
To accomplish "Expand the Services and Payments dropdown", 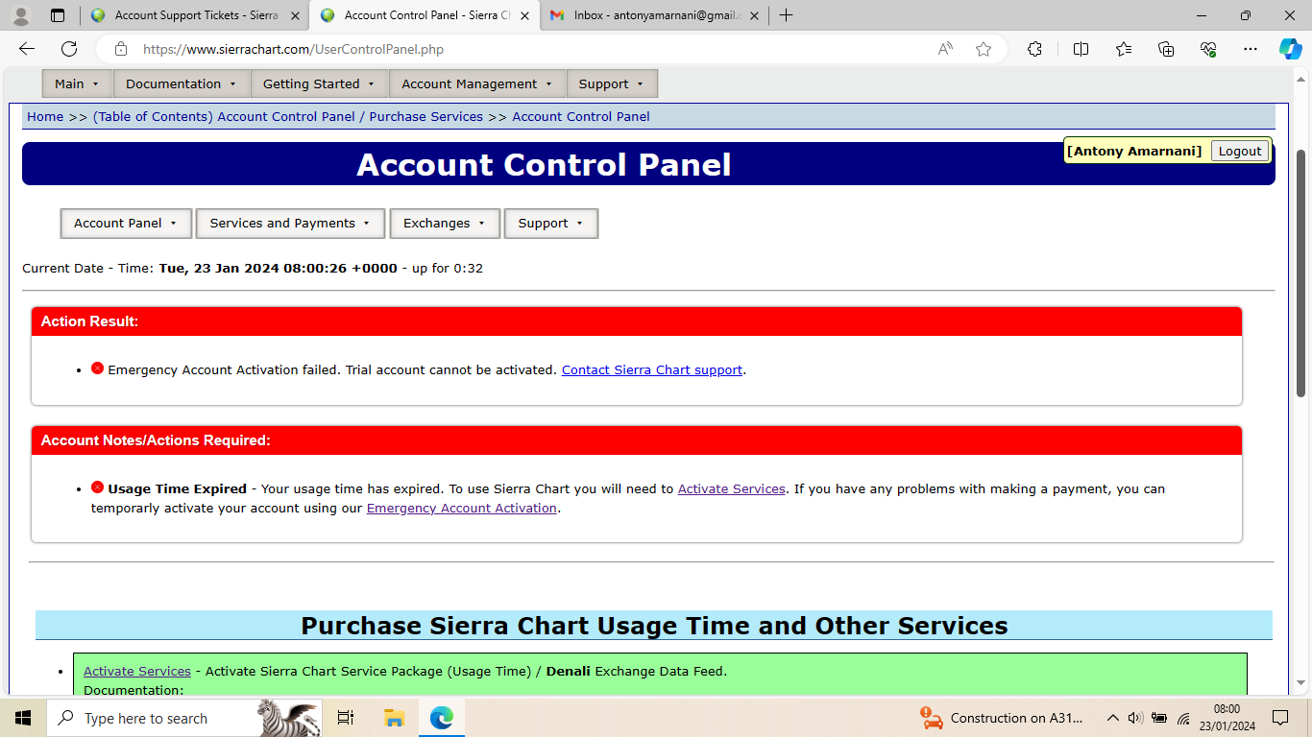I will [x=290, y=224].
